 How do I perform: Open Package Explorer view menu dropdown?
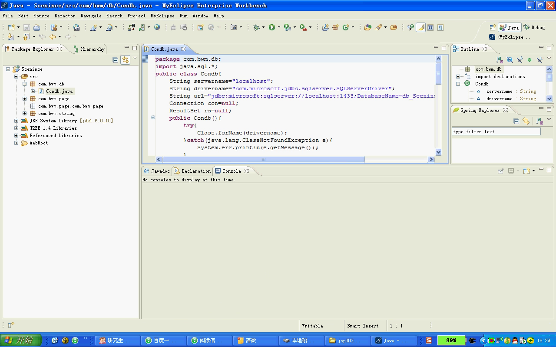click(135, 58)
